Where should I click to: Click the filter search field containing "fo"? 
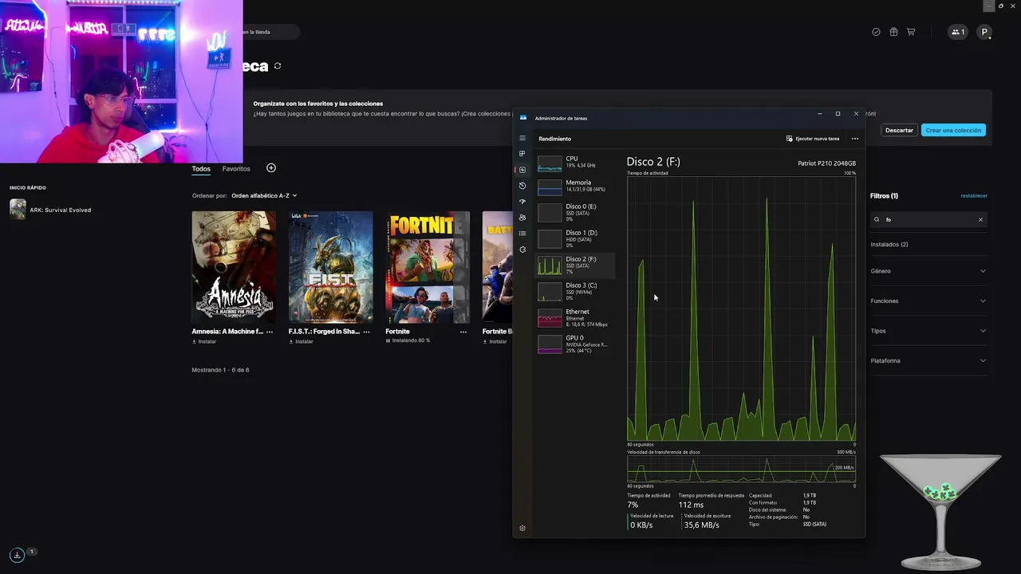tap(928, 219)
